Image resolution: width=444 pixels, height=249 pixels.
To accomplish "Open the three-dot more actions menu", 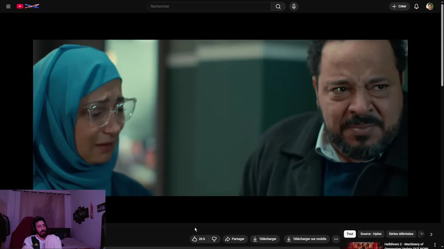I will pos(336,239).
